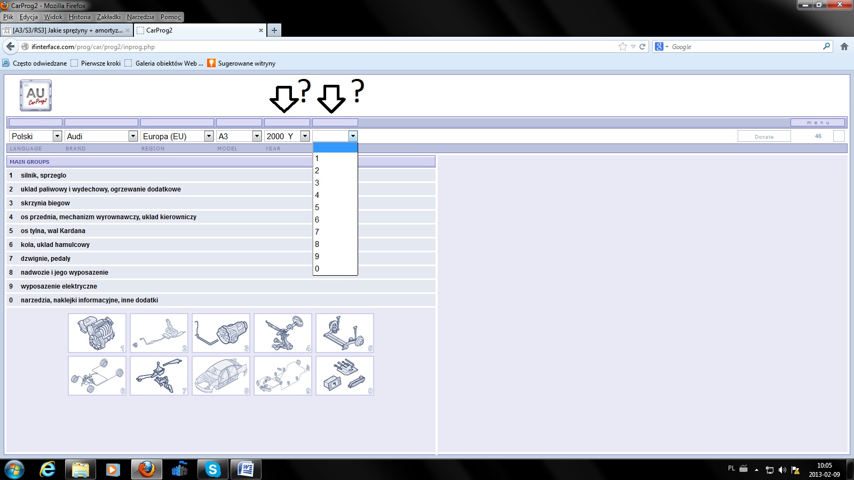The image size is (854, 480).
Task: Select the nadwozie i jego wyposazenie row
Action: point(221,273)
